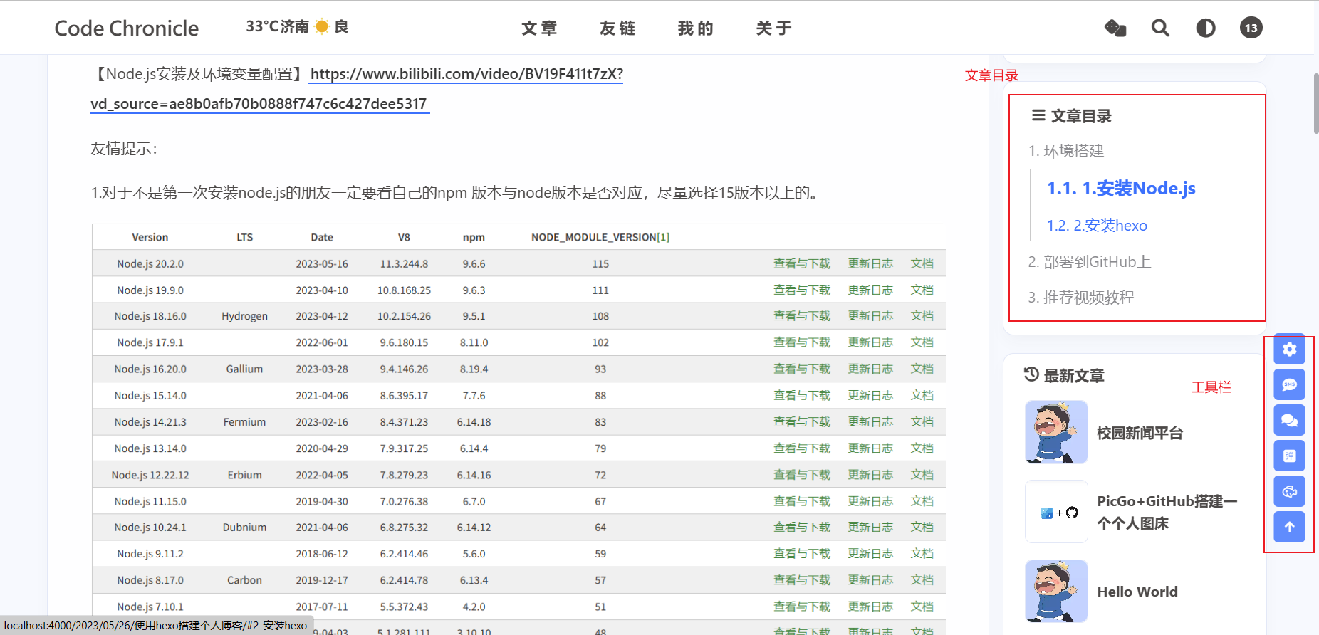This screenshot has height=635, width=1319.
Task: Click the fish icon button in the toolbar
Action: (1289, 492)
